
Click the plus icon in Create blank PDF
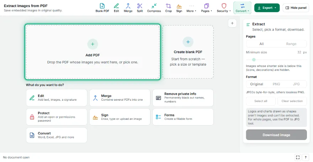click(x=188, y=42)
